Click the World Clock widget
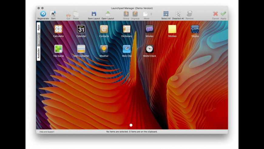264x149 pixels. 149,49
